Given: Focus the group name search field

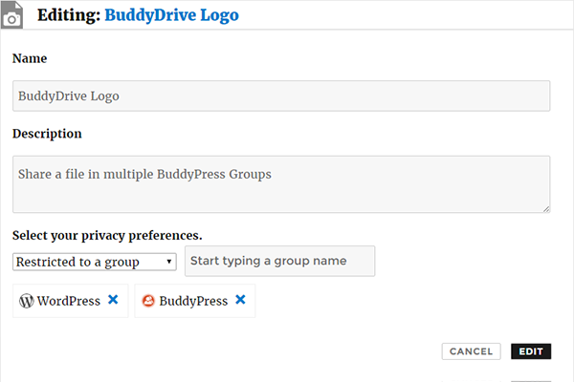Looking at the screenshot, I should point(279,261).
